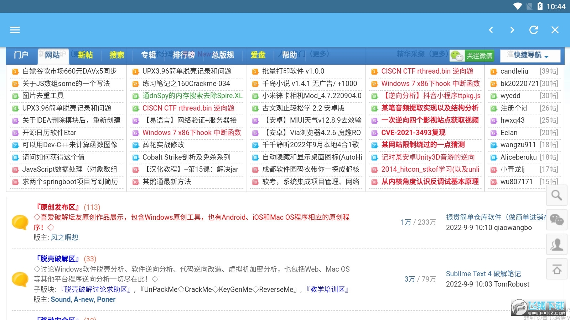This screenshot has width=570, height=320.
Task: Open post 千岛小说 v1.4.1 无广告
Action: pyautogui.click(x=309, y=84)
